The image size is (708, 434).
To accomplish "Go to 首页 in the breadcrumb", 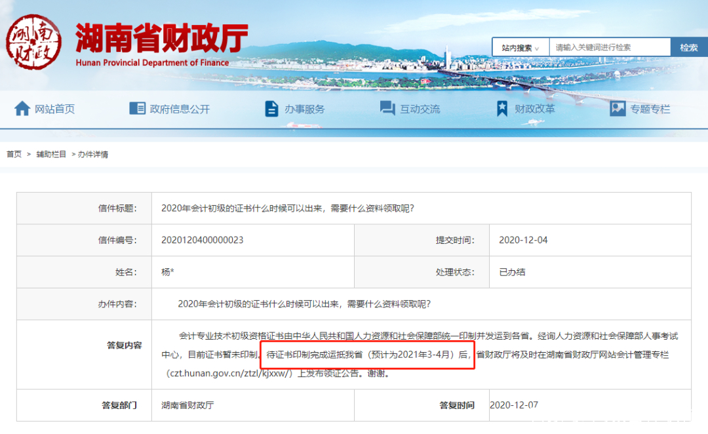I will 14,155.
